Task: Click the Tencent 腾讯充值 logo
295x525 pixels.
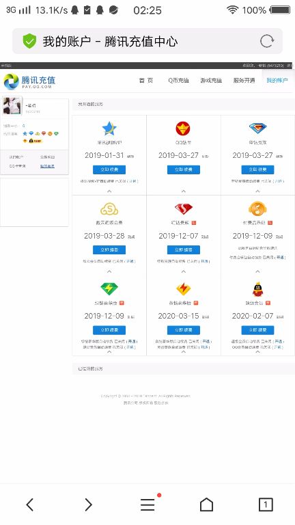Action: tap(29, 81)
